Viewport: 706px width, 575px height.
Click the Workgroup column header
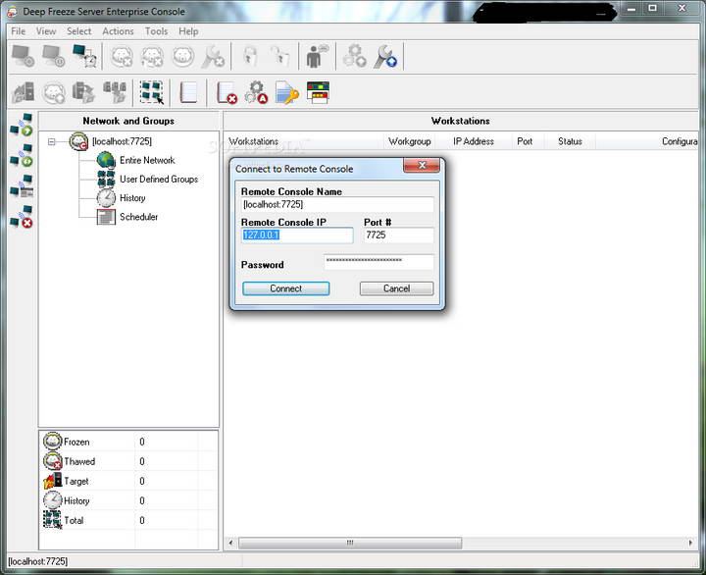click(x=410, y=141)
